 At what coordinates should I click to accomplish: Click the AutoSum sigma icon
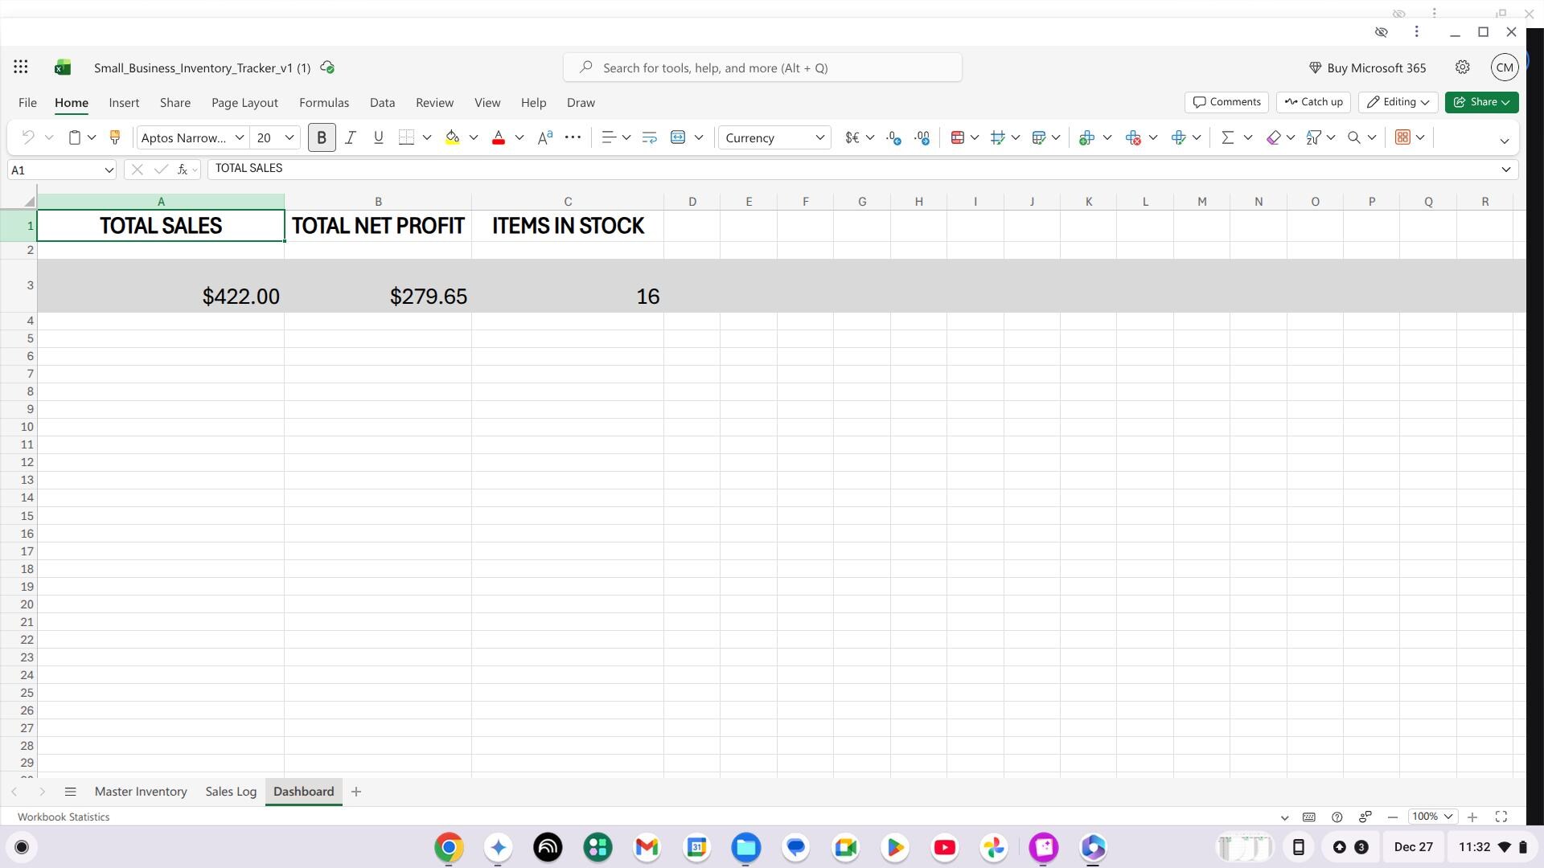(1227, 138)
